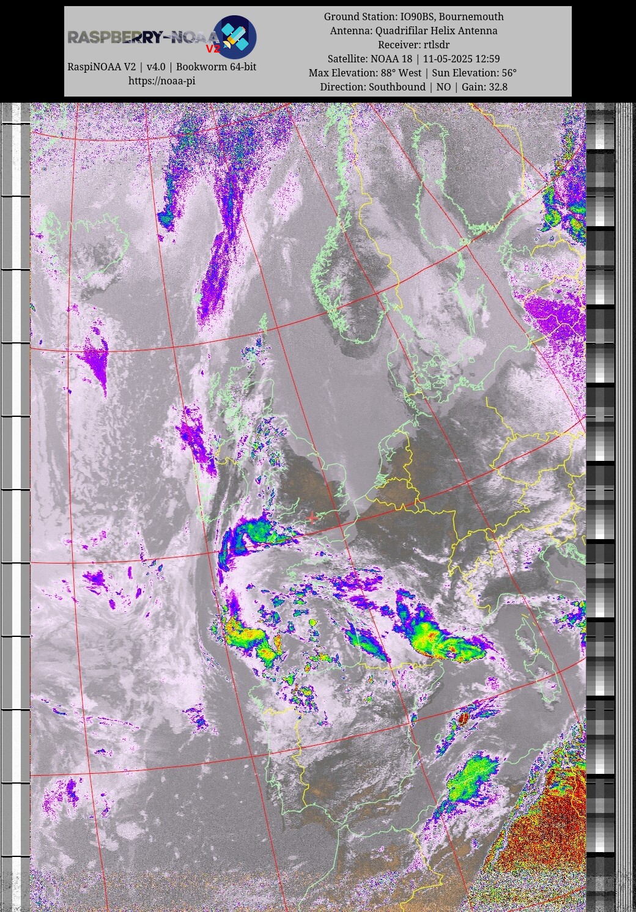636x912 pixels.
Task: Click 'Direction: Southbound | NO | Gain: 32.8' text
Action: (414, 87)
